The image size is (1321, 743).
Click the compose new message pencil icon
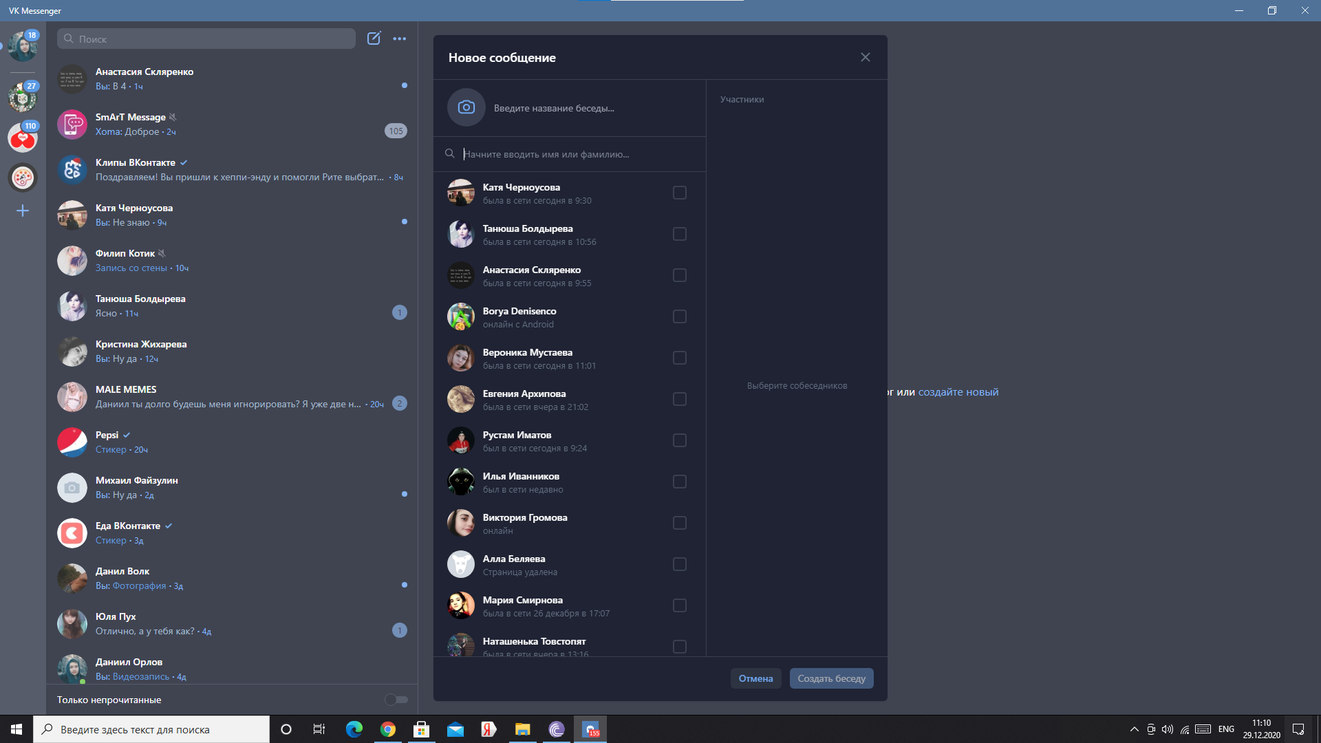coord(374,39)
